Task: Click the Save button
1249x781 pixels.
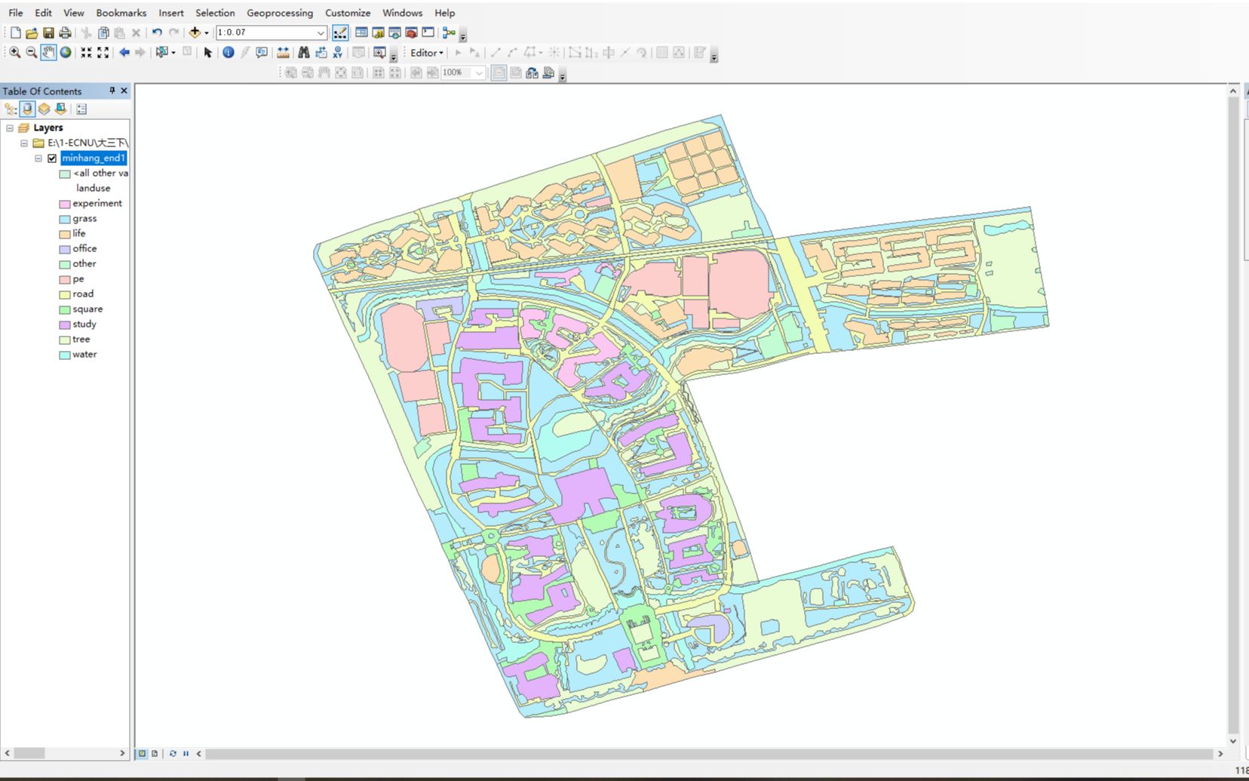Action: [x=48, y=32]
